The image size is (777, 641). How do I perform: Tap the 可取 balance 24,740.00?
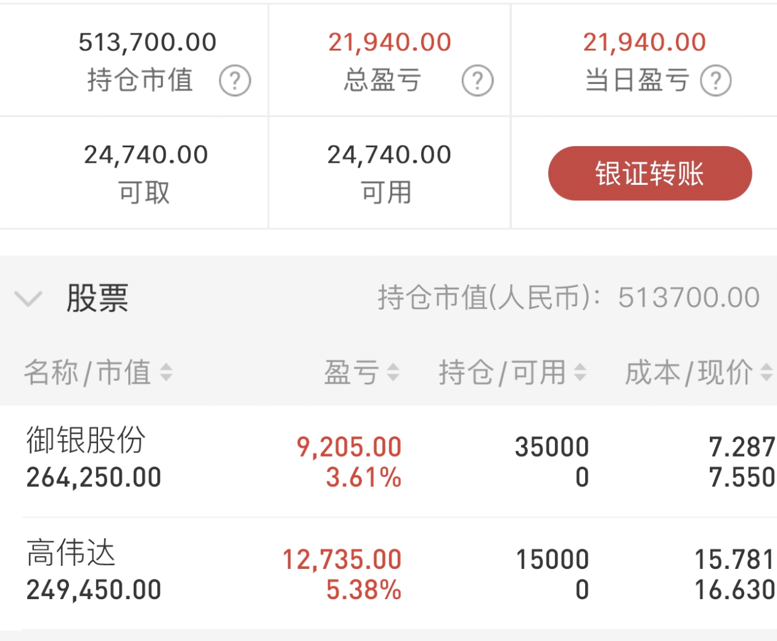click(x=146, y=155)
